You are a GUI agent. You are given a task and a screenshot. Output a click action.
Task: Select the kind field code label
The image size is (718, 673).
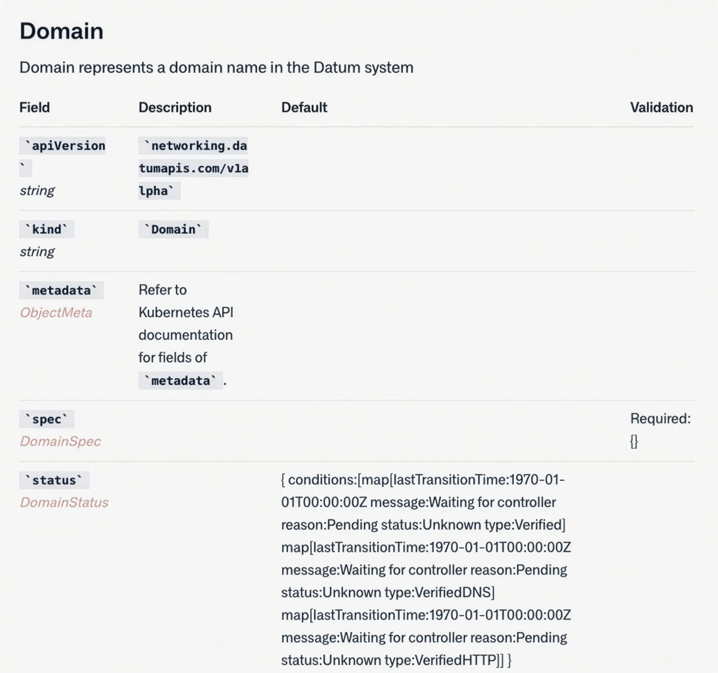point(46,229)
